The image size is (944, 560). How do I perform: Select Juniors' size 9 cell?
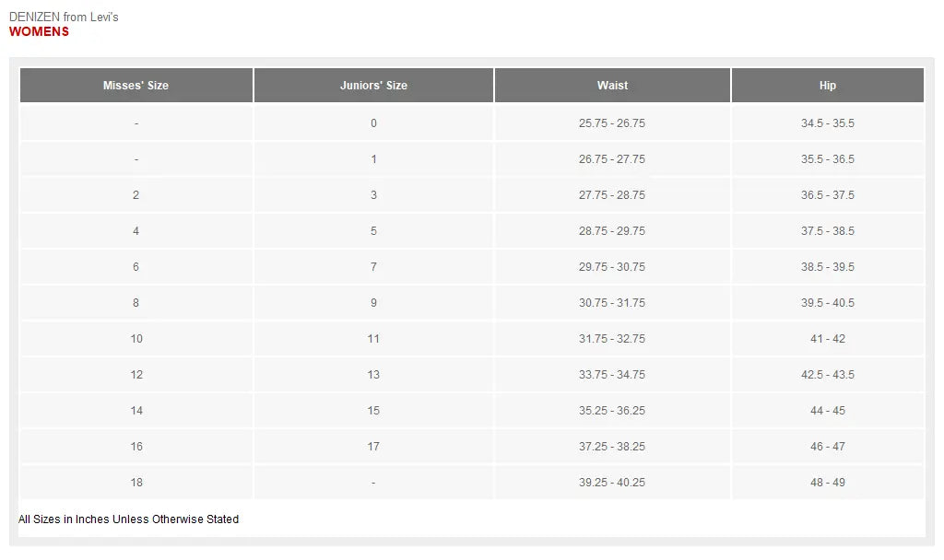[373, 303]
